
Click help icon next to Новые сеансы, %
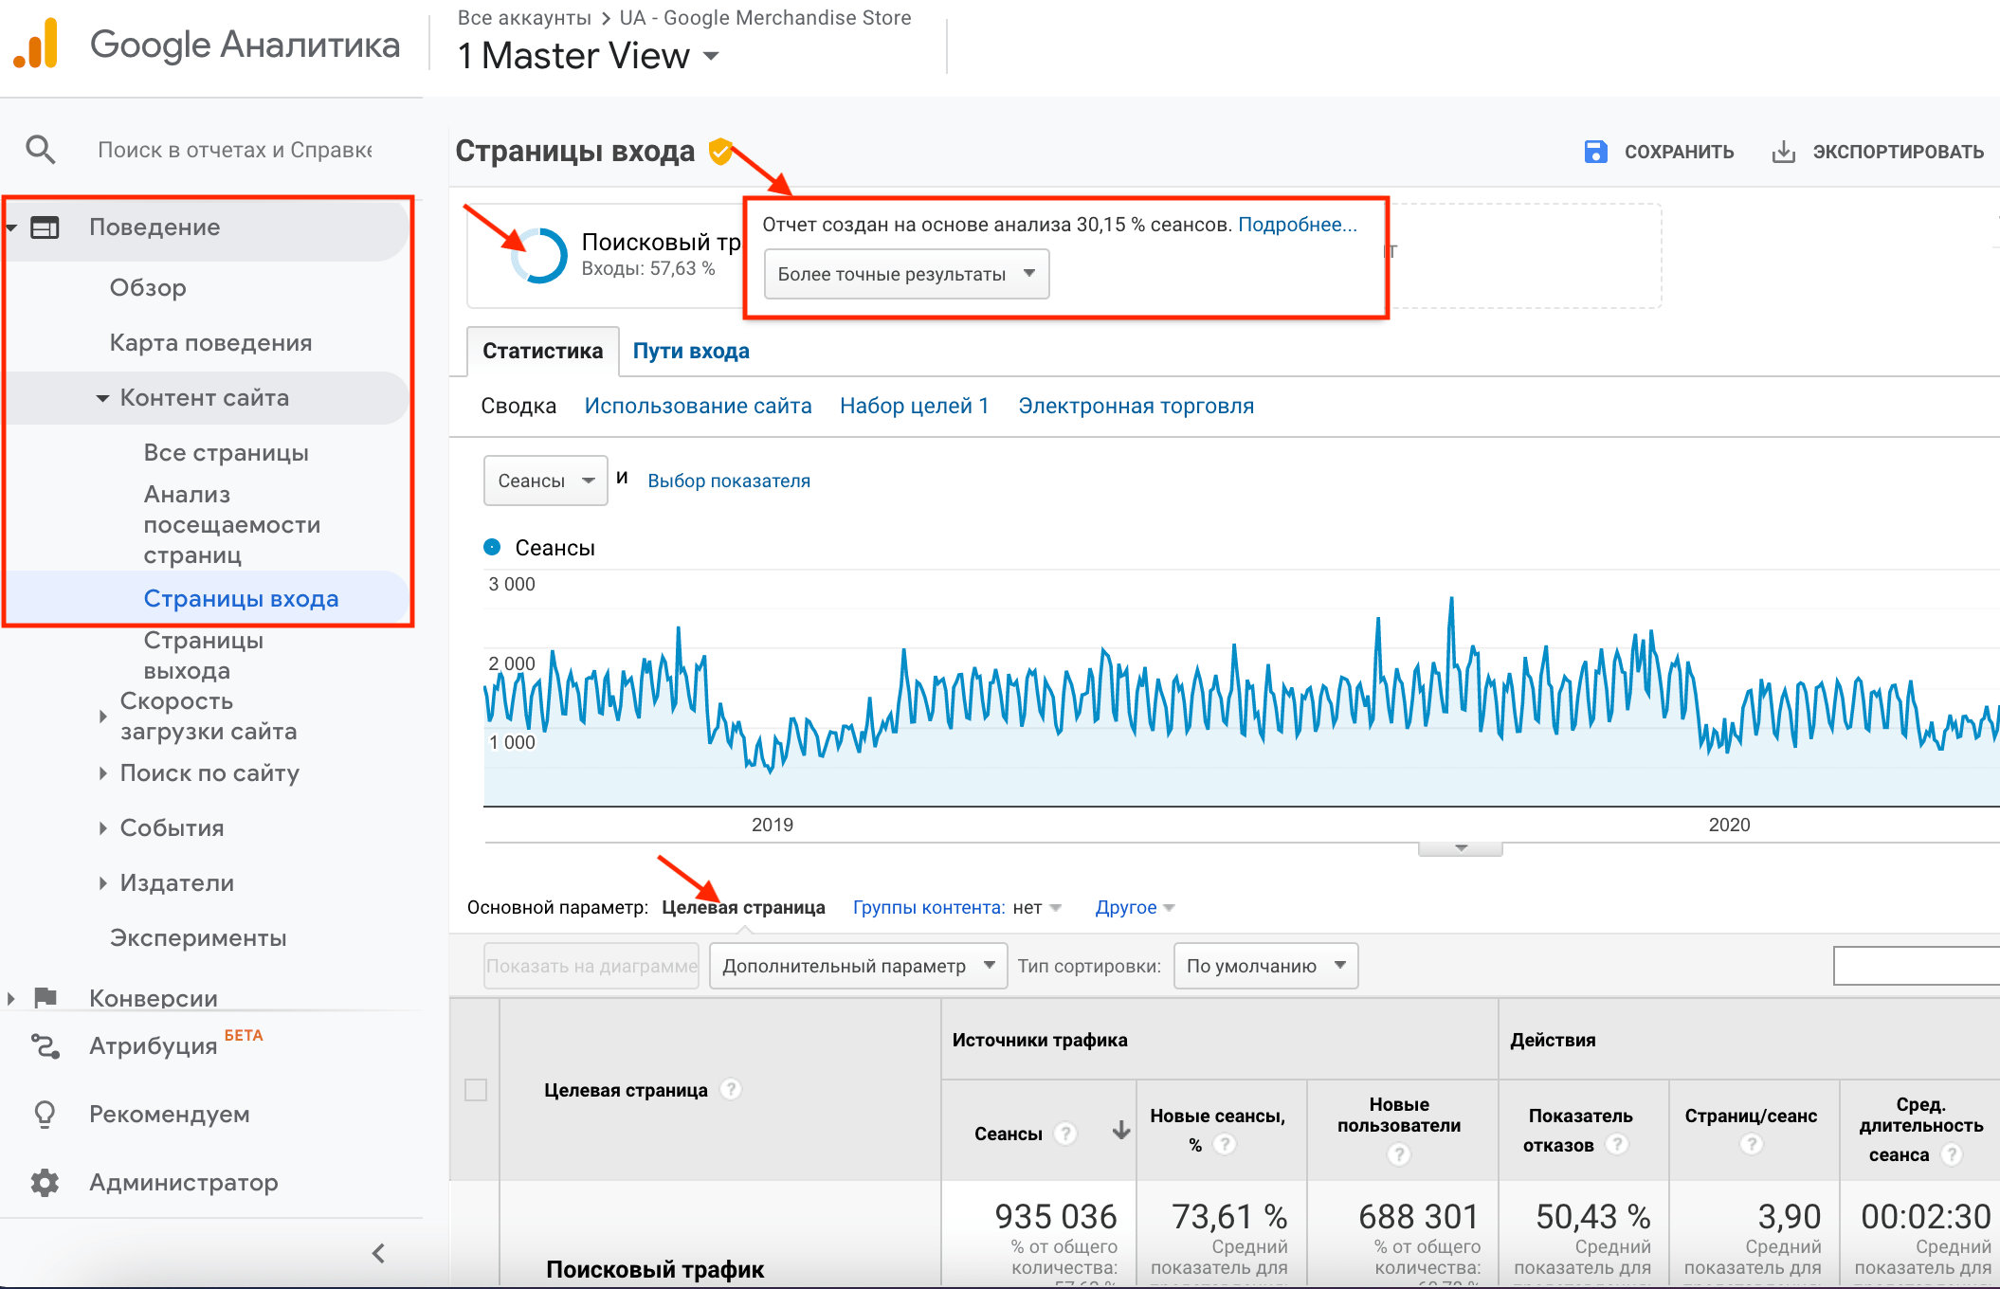(x=1225, y=1145)
